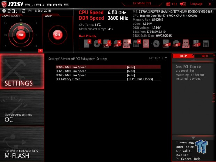This screenshot has height=162, width=216.
Task: Select the UEFI USB hard disk boot icon
Action: point(107,44)
